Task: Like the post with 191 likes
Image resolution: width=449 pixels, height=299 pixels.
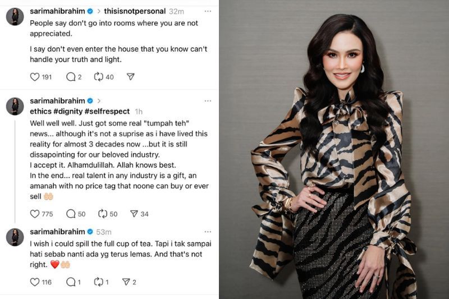Action: (35, 77)
